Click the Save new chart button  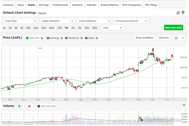[x=173, y=28]
